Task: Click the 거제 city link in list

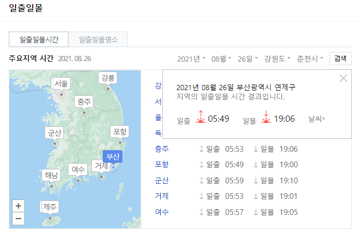Action: point(162,196)
